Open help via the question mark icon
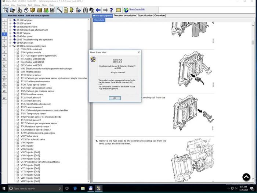Screen dimensions: 257x193 click(111, 10)
